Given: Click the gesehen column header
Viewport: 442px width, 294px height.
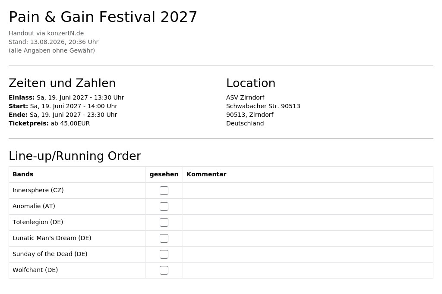Looking at the screenshot, I should pyautogui.click(x=164, y=174).
